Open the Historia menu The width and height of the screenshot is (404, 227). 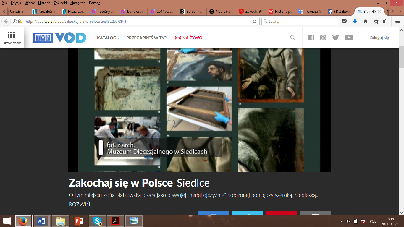[x=44, y=3]
